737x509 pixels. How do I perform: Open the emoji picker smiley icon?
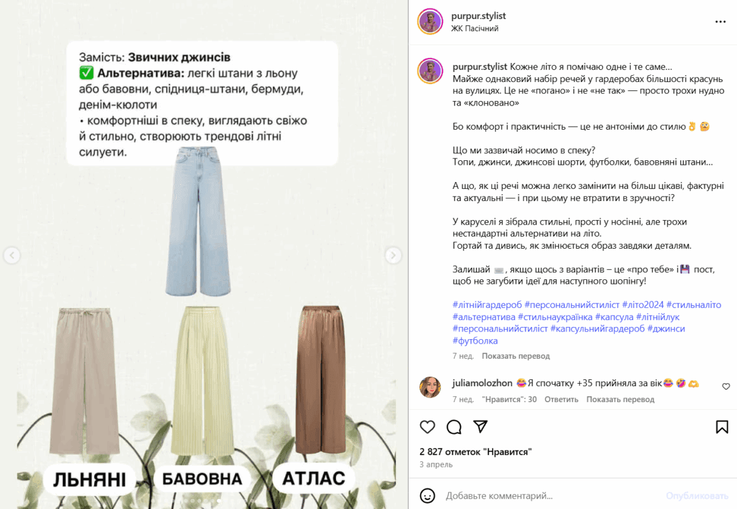click(x=427, y=496)
